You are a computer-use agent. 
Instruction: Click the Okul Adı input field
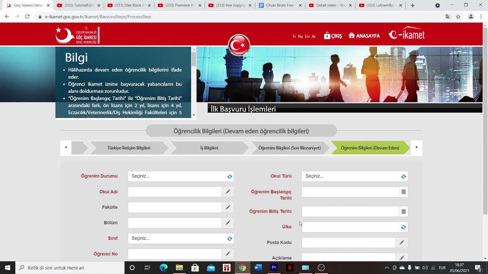(175, 192)
